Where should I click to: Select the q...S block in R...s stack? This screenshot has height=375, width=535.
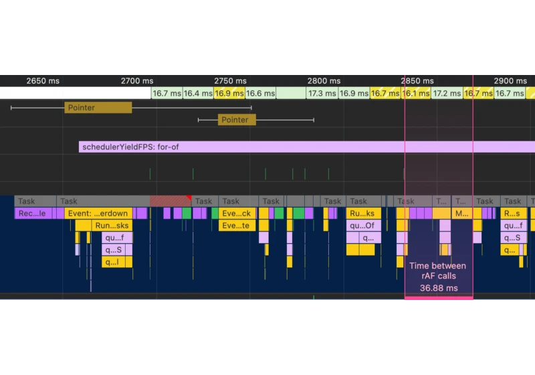pyautogui.click(x=514, y=238)
